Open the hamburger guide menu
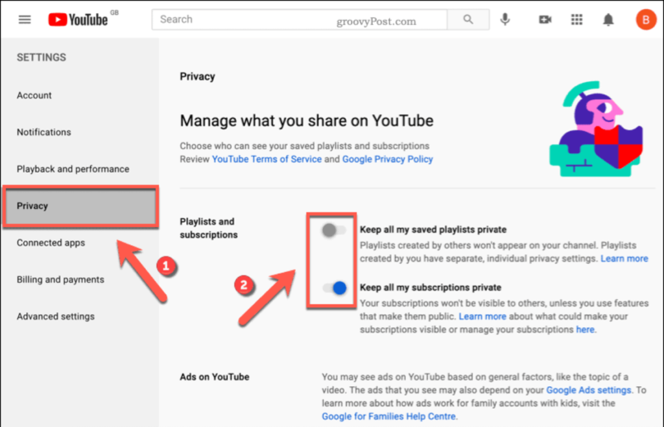The width and height of the screenshot is (664, 427). click(x=25, y=19)
